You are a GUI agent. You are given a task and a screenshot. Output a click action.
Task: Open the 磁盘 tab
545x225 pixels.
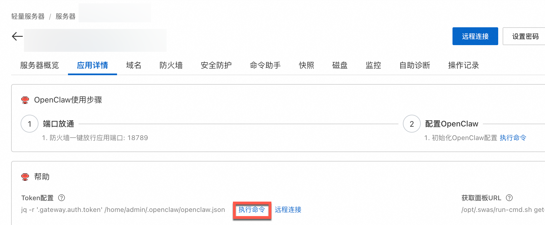tap(340, 65)
